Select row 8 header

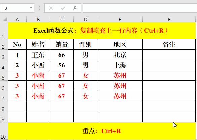4,107
